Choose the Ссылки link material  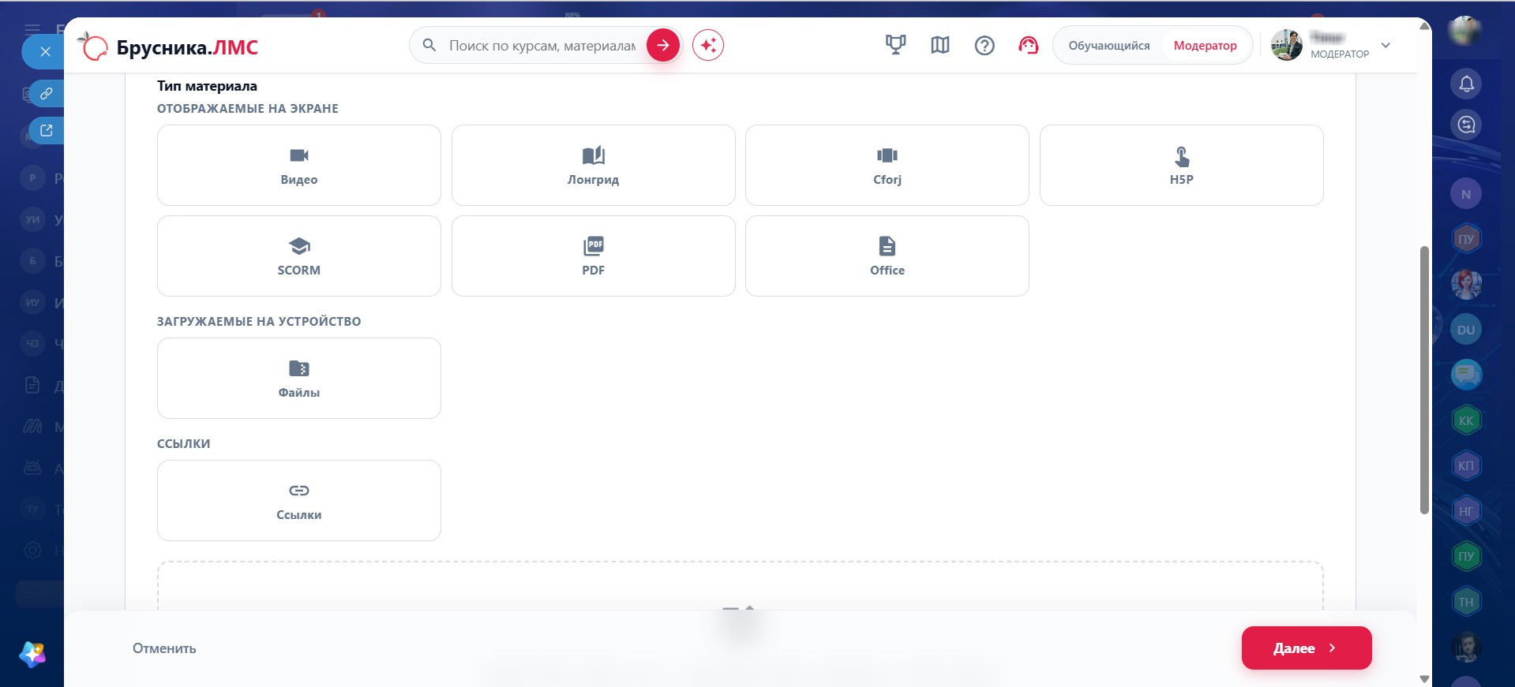pyautogui.click(x=299, y=501)
